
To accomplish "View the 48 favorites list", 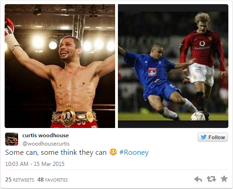I will pyautogui.click(x=52, y=180).
